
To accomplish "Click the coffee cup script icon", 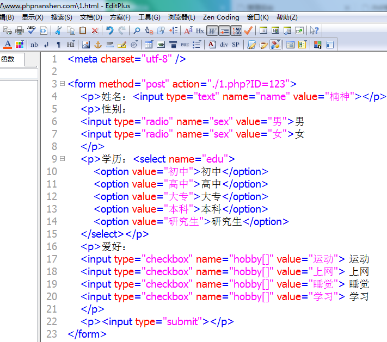I will (263, 45).
